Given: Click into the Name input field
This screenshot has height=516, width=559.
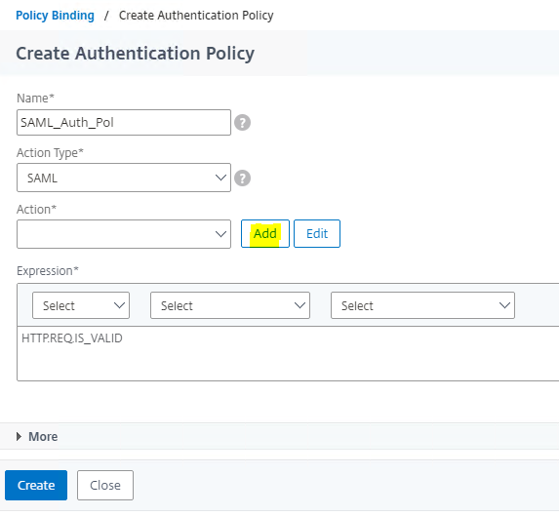Looking at the screenshot, I should (124, 123).
